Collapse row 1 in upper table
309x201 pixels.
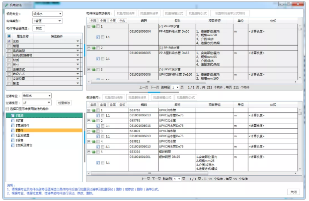pyautogui.click(x=89, y=26)
